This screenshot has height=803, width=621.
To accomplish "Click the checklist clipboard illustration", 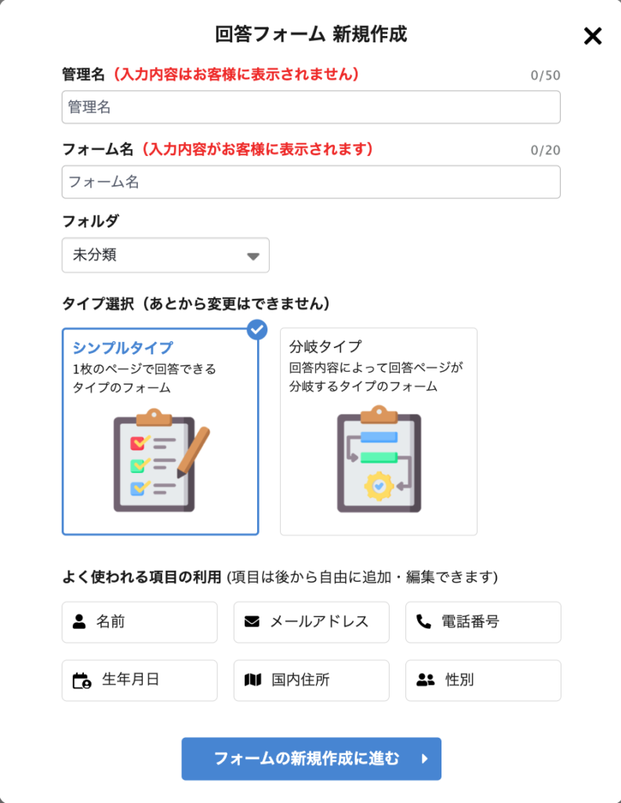I will tap(161, 460).
